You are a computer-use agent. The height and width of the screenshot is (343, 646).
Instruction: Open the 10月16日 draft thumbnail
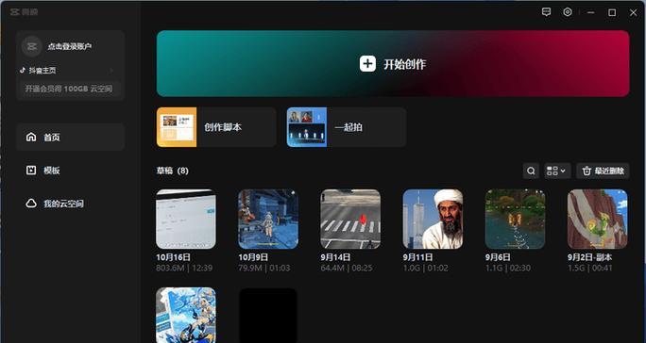[186, 219]
